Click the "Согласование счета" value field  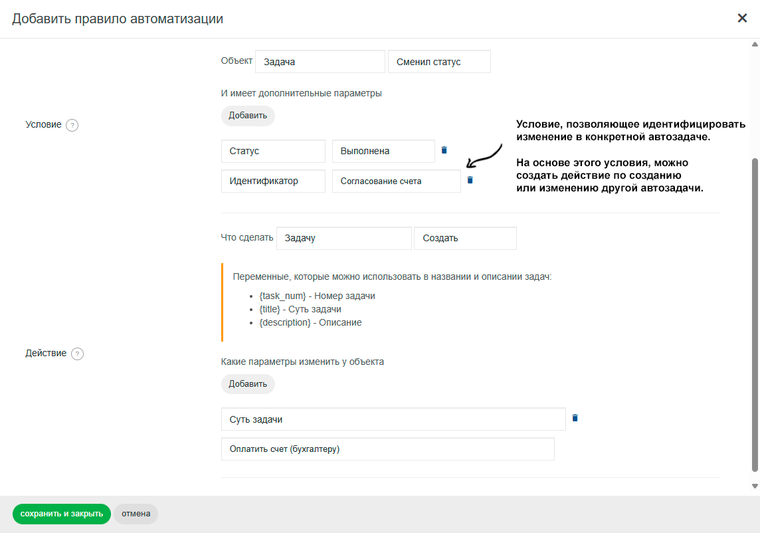(x=396, y=179)
